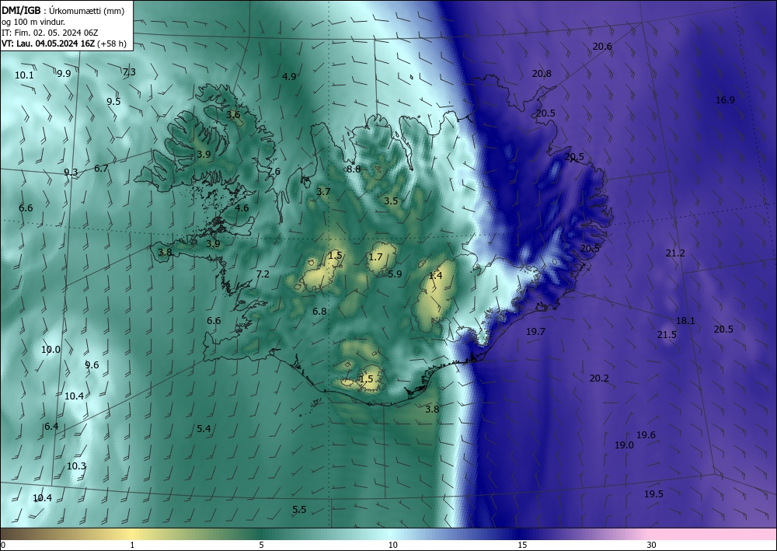Click the map value 5.5
777x551 pixels.
(299, 510)
